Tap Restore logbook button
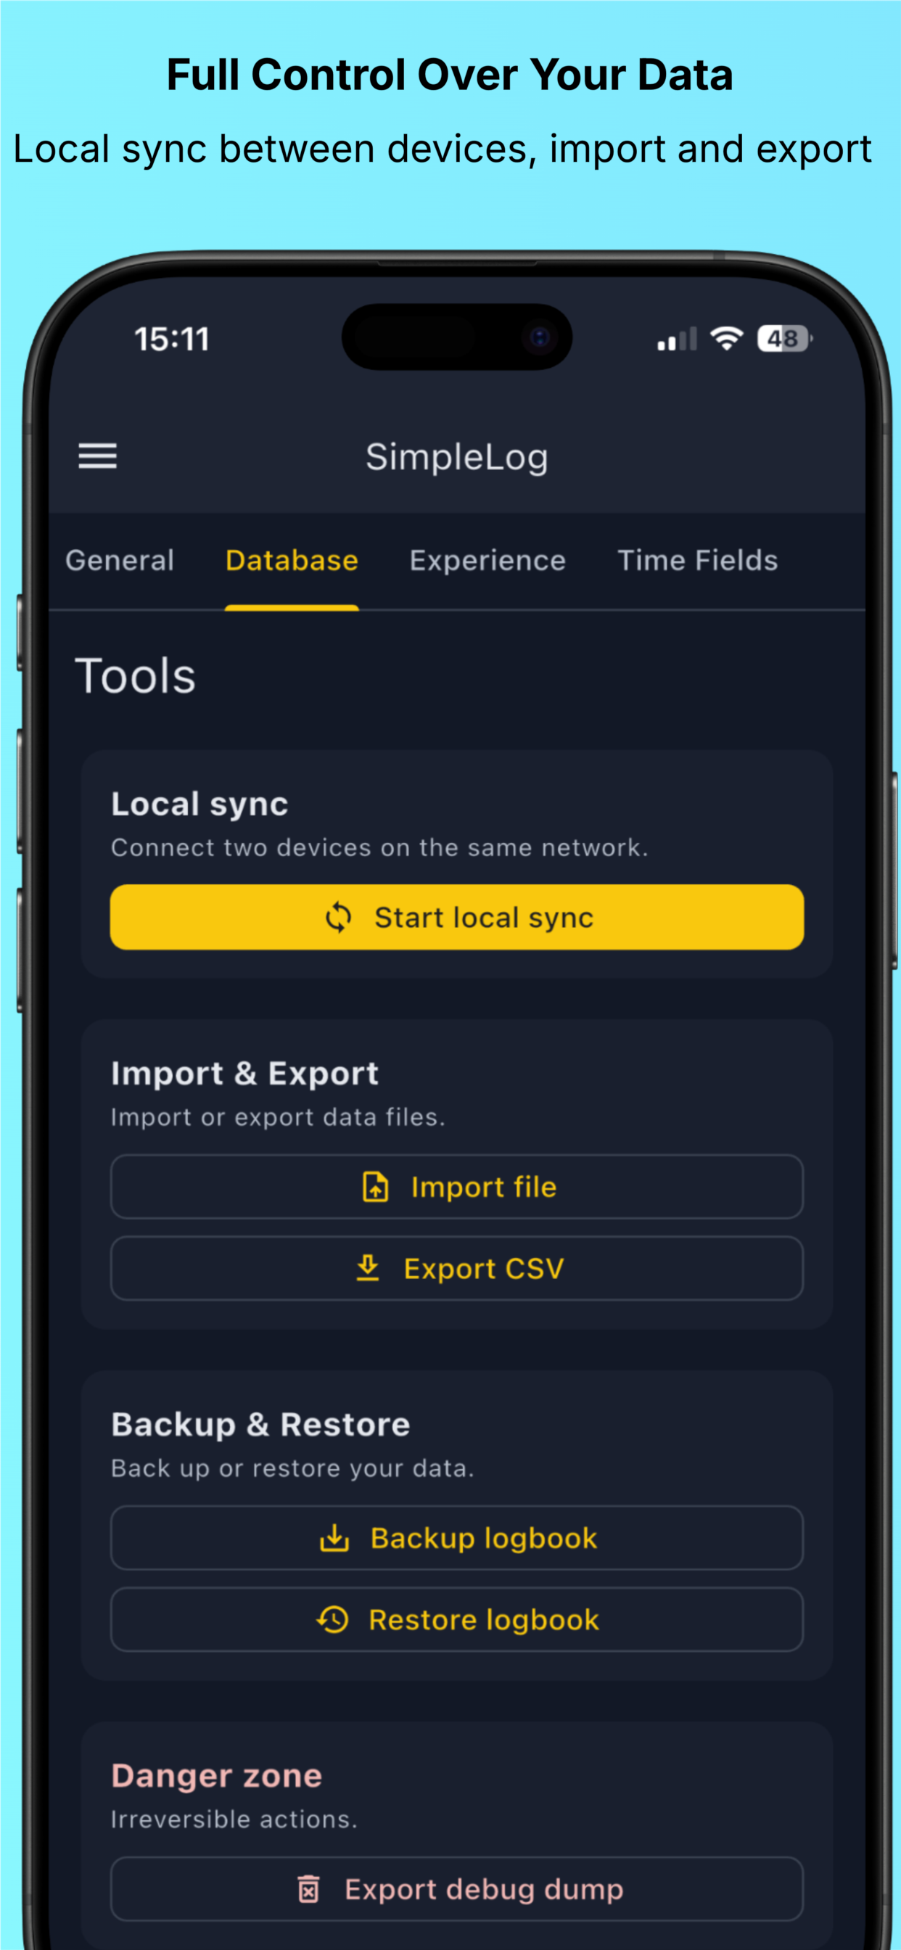Image resolution: width=901 pixels, height=1950 pixels. [x=456, y=1619]
